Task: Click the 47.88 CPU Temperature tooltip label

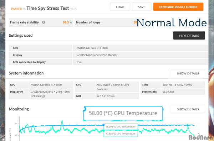Action: [x=121, y=134]
